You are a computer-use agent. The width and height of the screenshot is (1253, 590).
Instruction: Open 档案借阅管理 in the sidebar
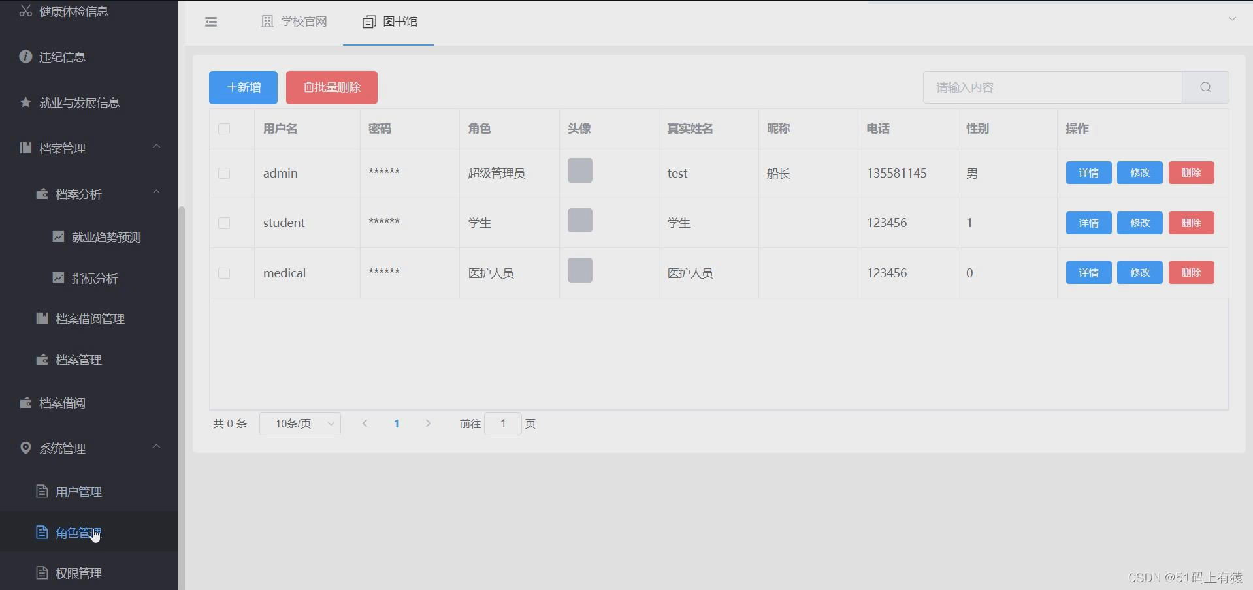click(89, 318)
